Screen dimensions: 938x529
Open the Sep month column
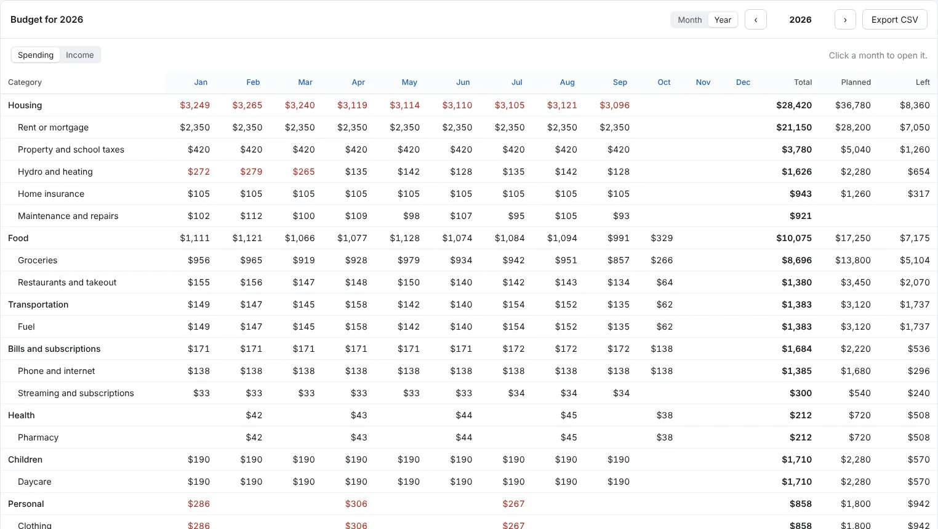tap(620, 82)
